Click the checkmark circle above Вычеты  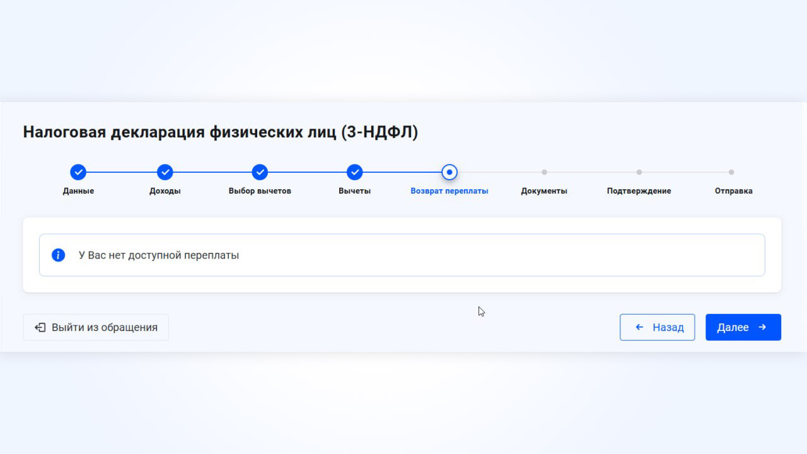(x=354, y=172)
